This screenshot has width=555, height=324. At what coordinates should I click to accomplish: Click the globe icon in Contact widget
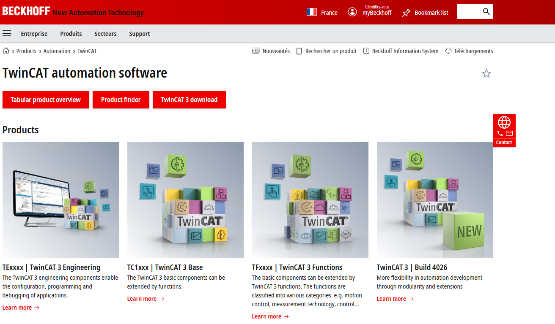(504, 122)
